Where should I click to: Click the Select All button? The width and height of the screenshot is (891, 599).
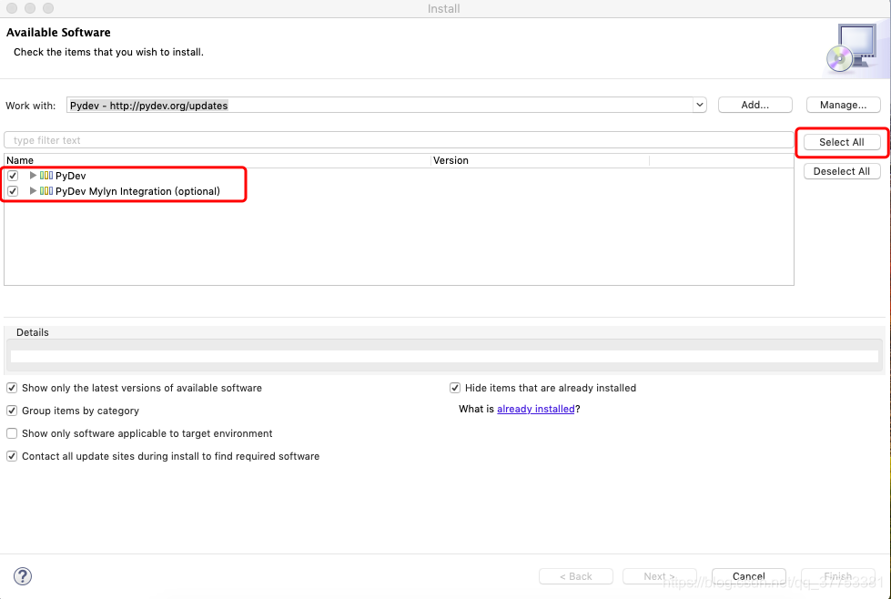pyautogui.click(x=842, y=142)
